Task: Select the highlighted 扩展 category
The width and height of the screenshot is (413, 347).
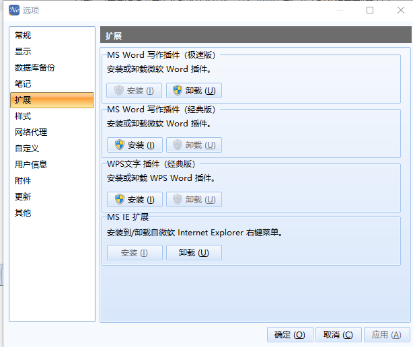Action: pyautogui.click(x=52, y=100)
